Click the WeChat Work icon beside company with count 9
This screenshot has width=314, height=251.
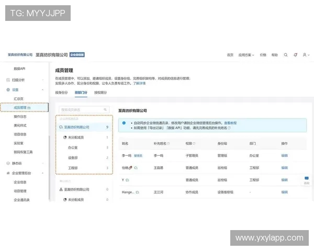[x=61, y=127]
